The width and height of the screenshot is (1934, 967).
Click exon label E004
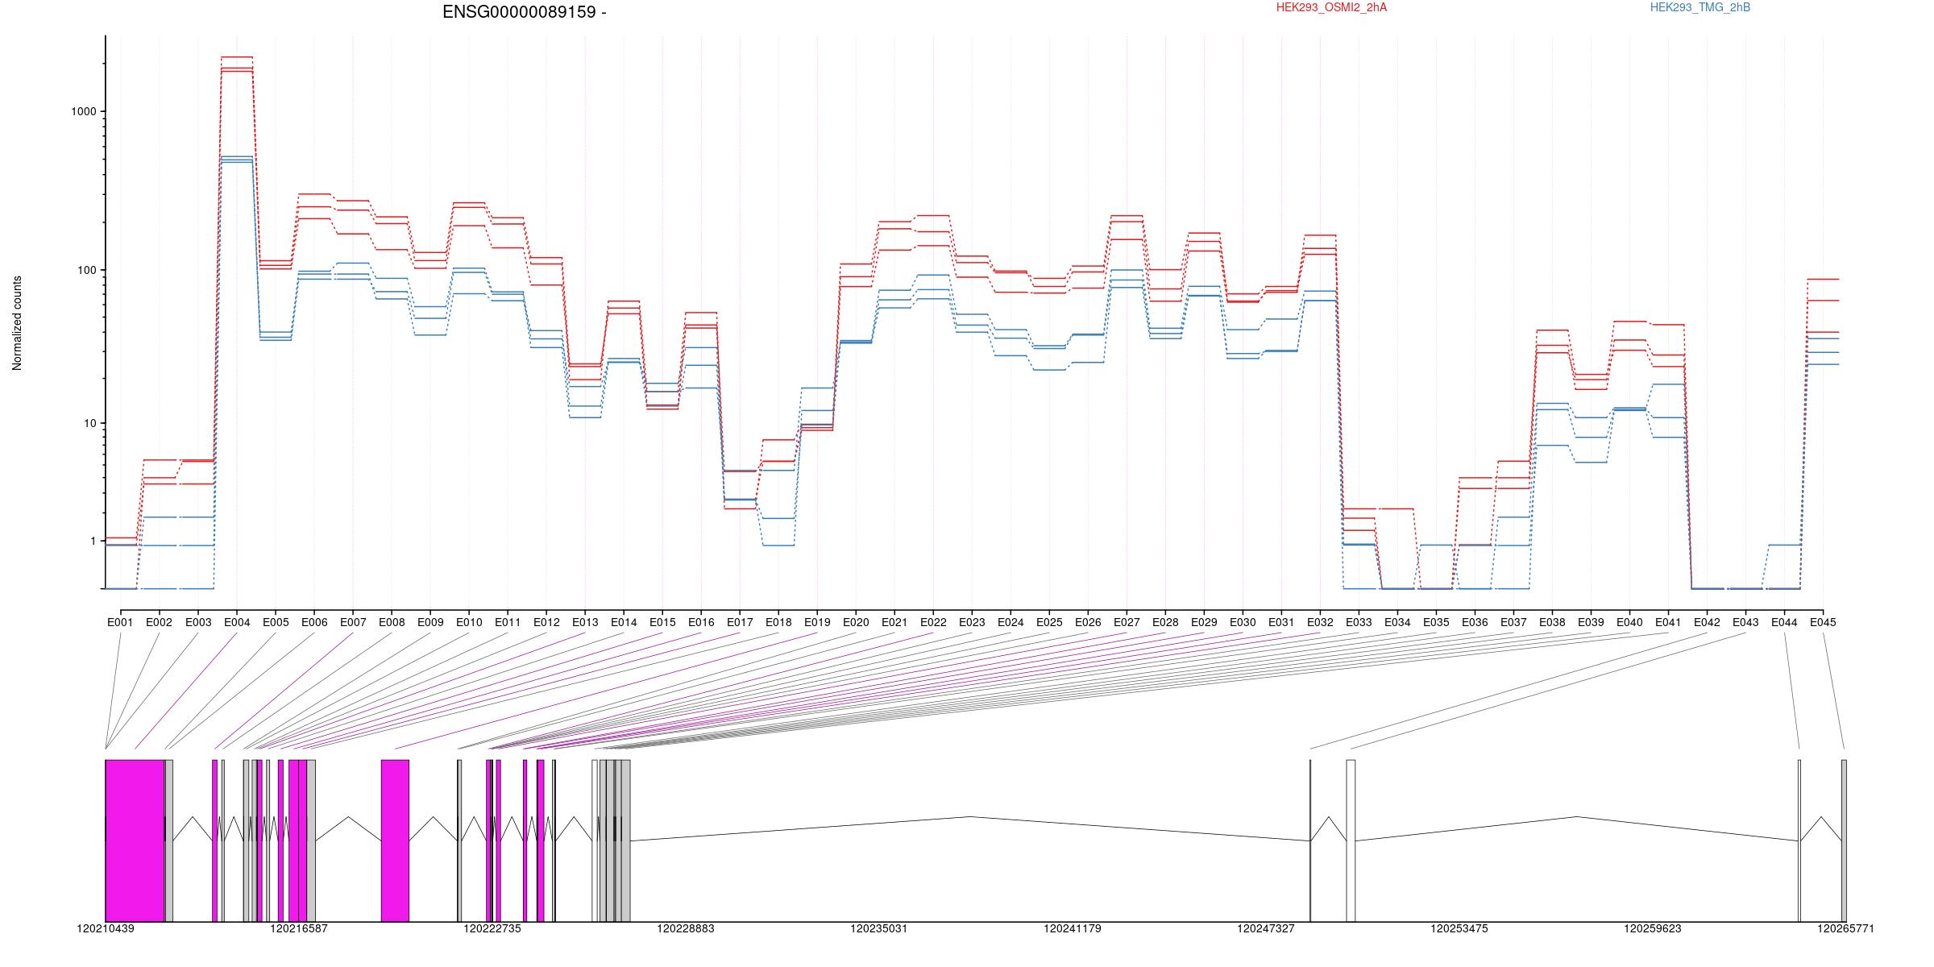(x=237, y=622)
